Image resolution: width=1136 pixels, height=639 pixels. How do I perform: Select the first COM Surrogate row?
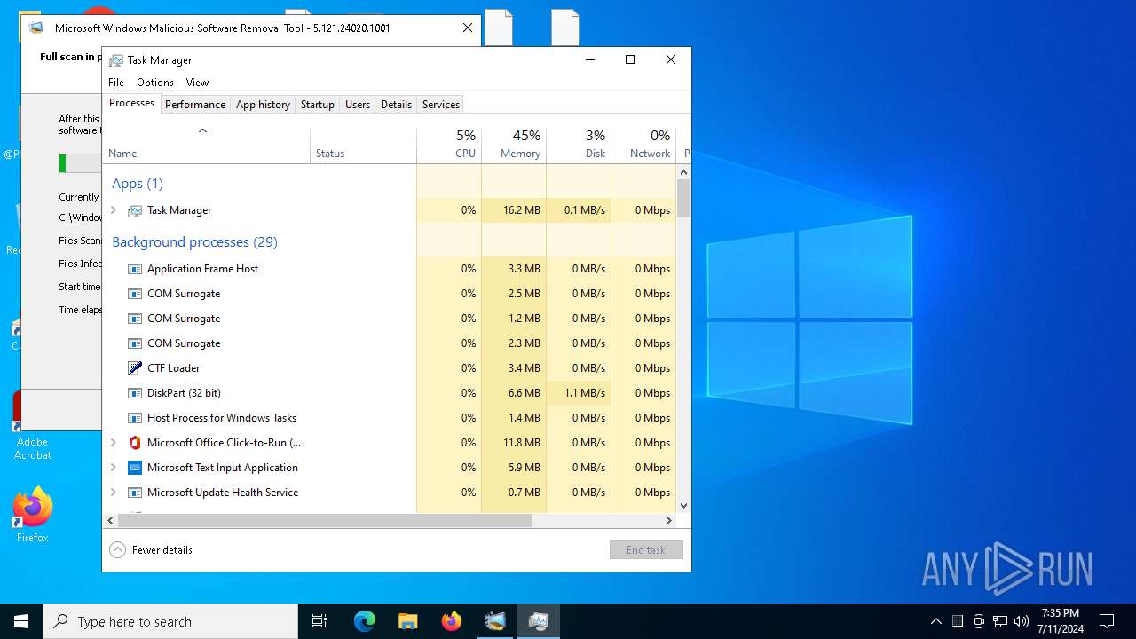(390, 294)
